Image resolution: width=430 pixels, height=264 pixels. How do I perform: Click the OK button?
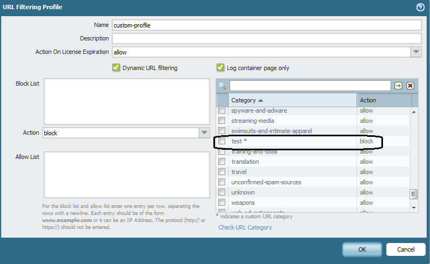pyautogui.click(x=362, y=249)
